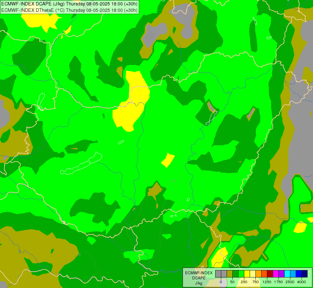
Task: Click the '250' legend scale value
Action: click(x=244, y=282)
